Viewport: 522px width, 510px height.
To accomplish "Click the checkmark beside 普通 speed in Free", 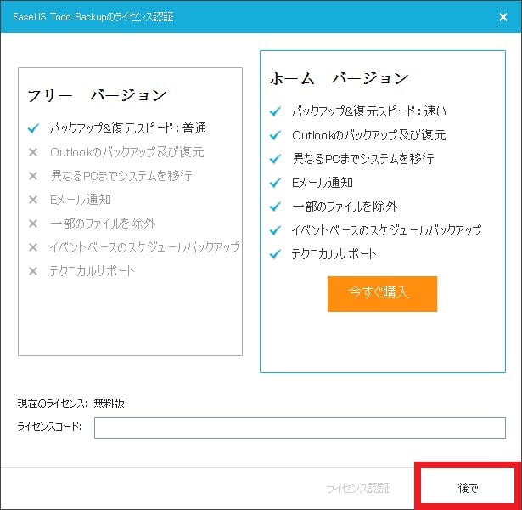I will [x=33, y=128].
